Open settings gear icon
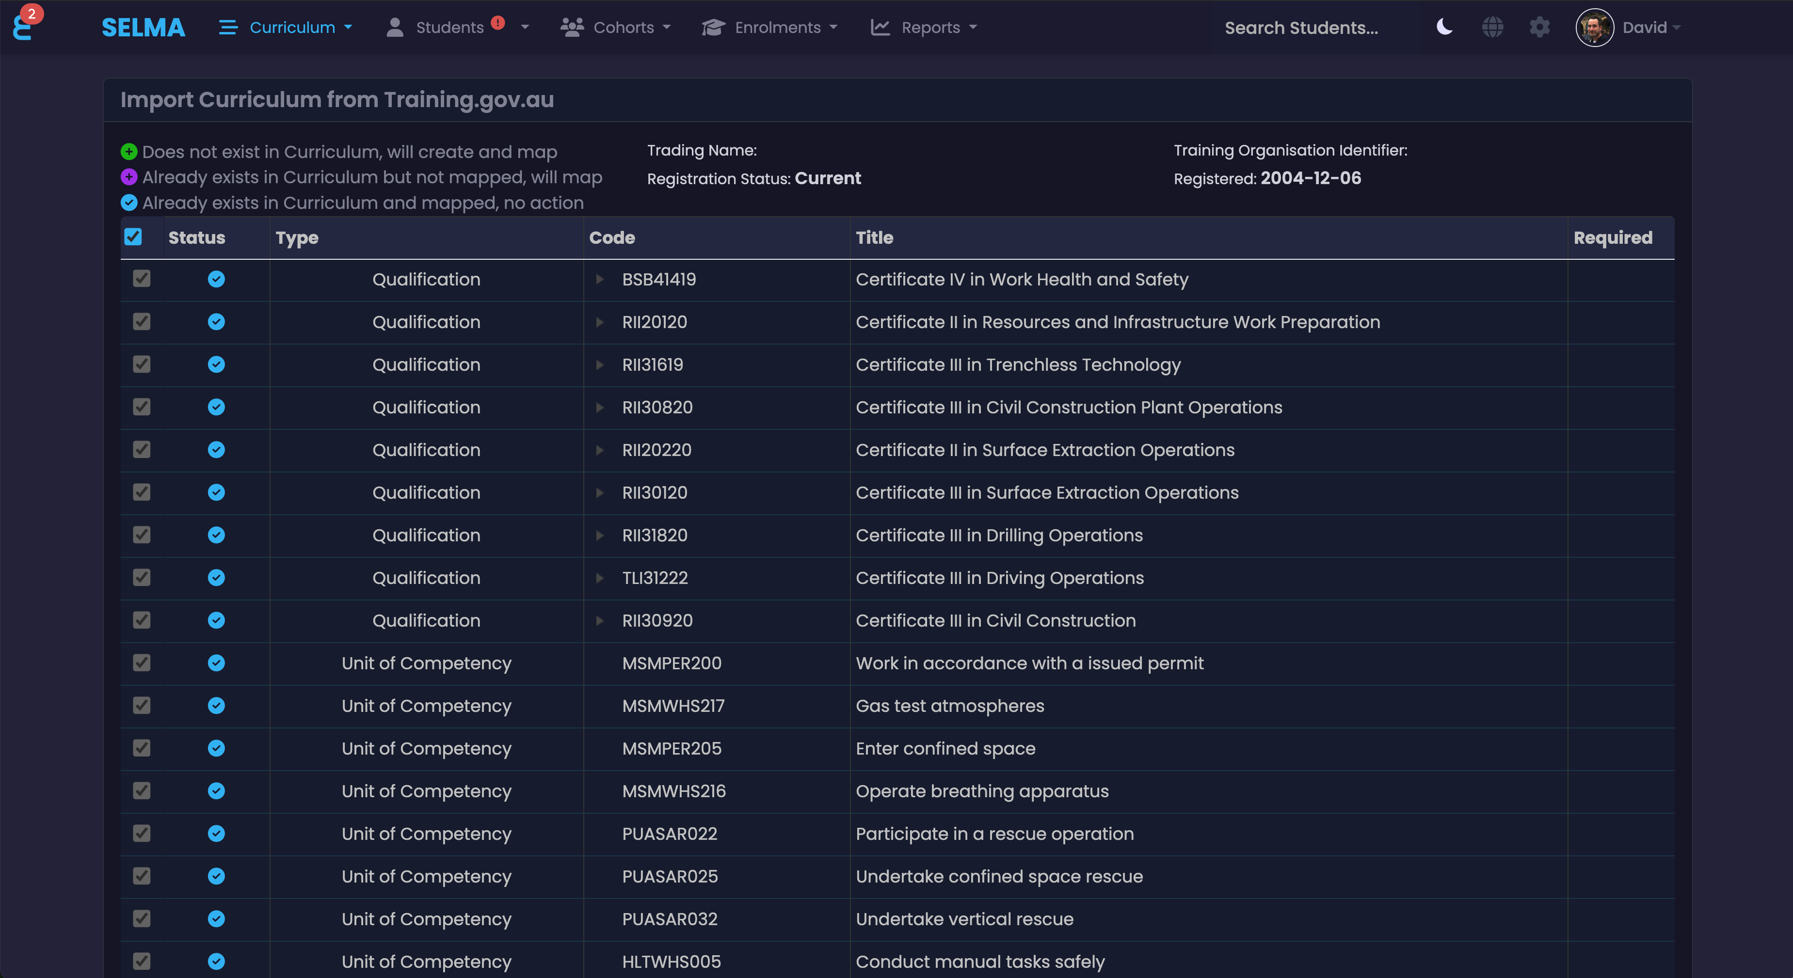The image size is (1793, 978). click(x=1539, y=27)
